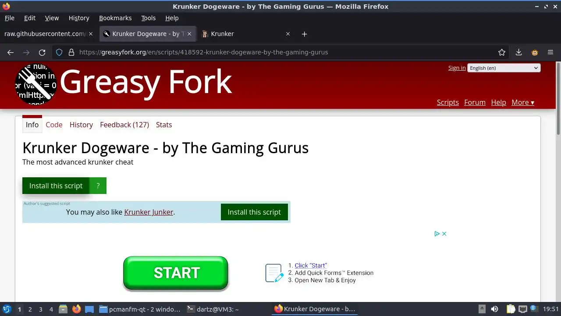This screenshot has width=561, height=316.
Task: Select the Code tab of the script
Action: pos(54,125)
